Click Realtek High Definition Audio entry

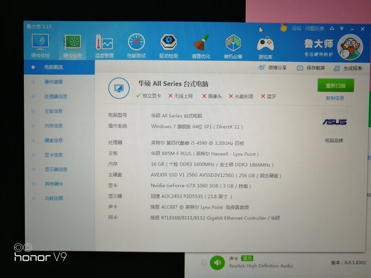[261, 266]
